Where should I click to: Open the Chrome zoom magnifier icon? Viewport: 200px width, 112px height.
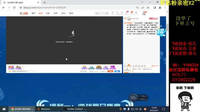coord(137,8)
